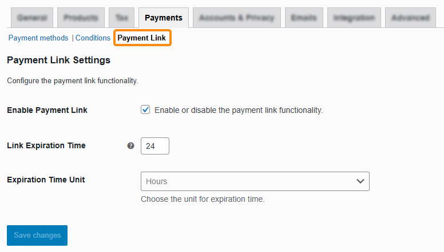Select the highlighted Payment Link section
Image resolution: width=444 pixels, height=252 pixels.
coord(142,38)
